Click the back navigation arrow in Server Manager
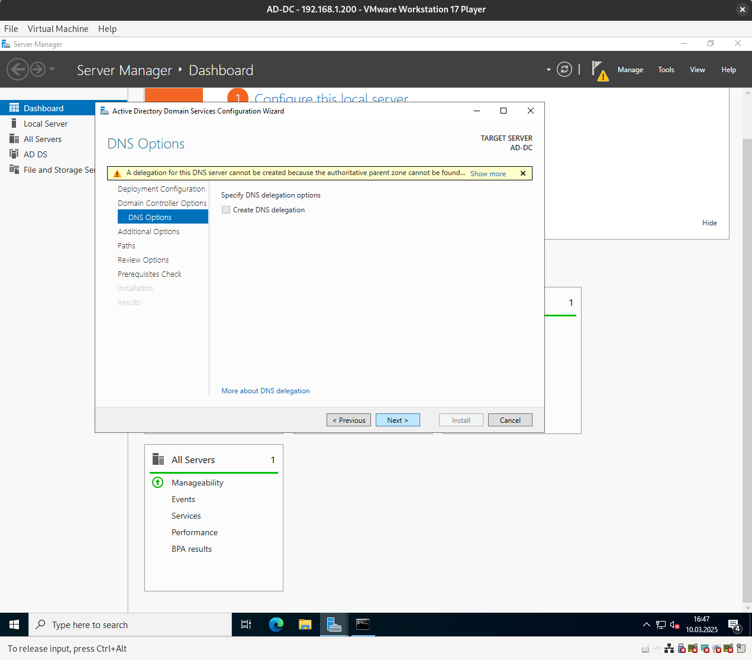Image resolution: width=752 pixels, height=660 pixels. 17,70
